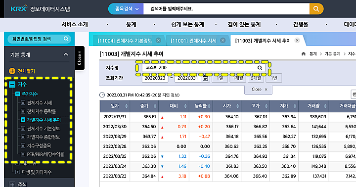Sort by the 저가 column arrows
Screen dimensions: 356x187
tap(295, 106)
